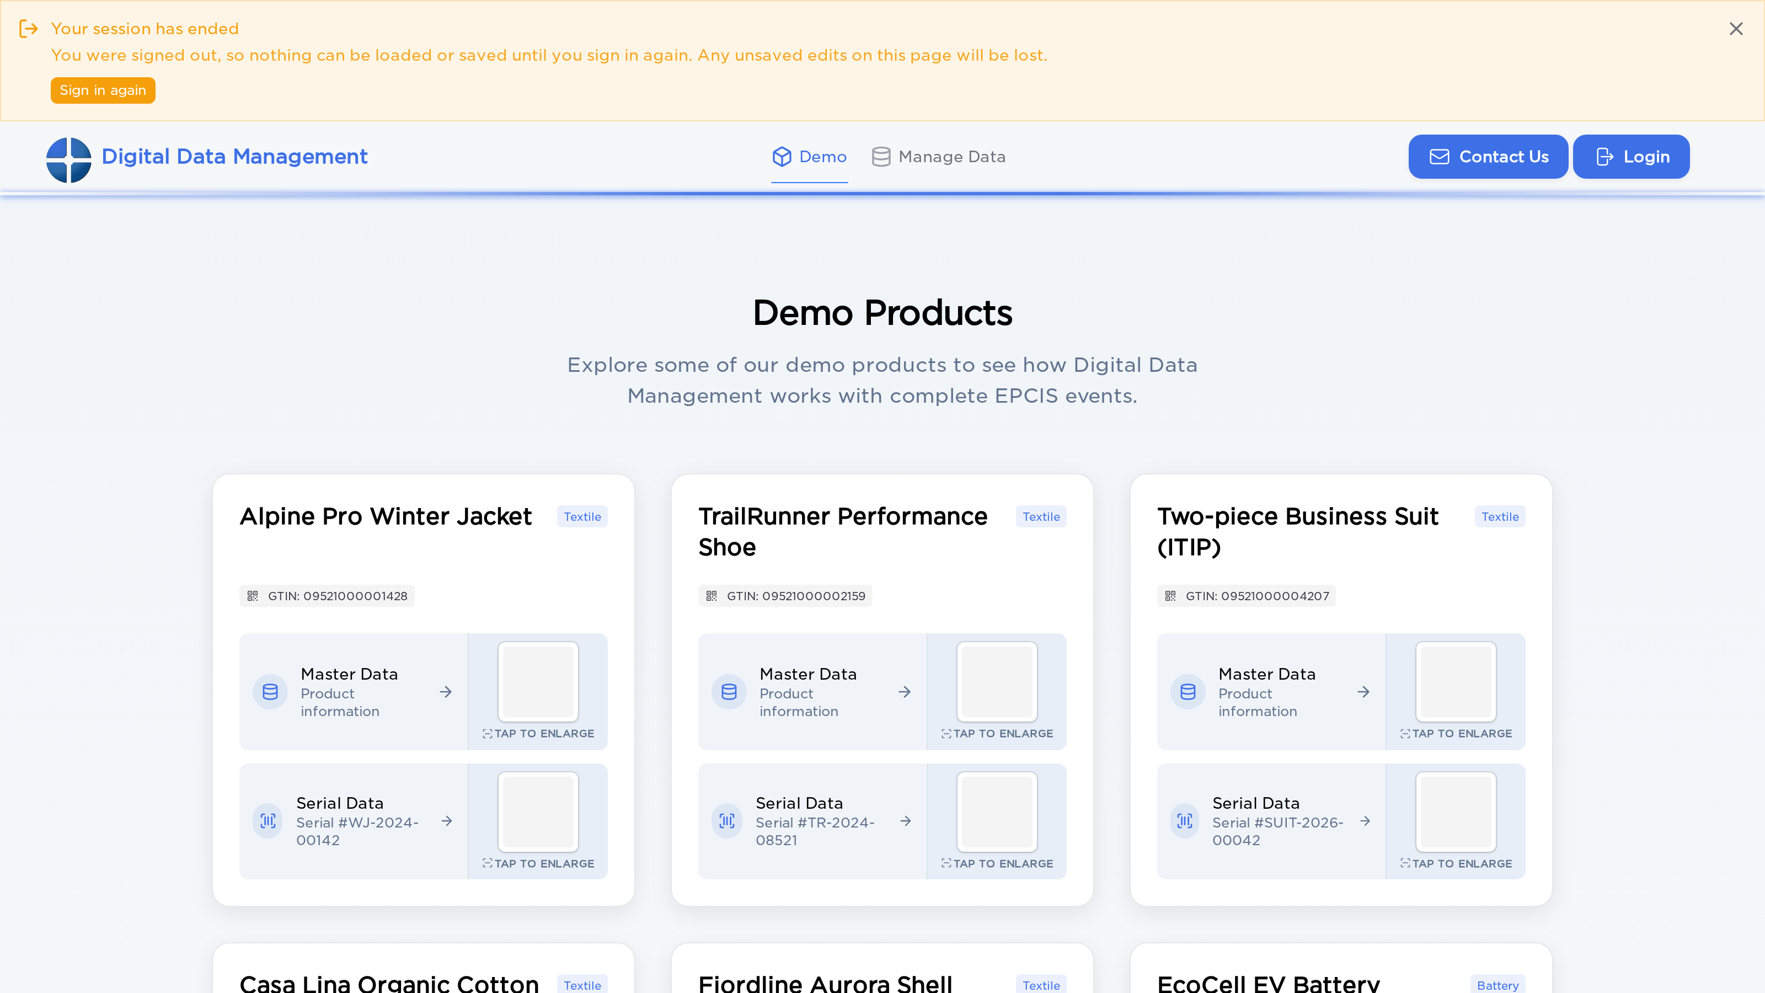Click the arrow next to Serial #TR-2024-08521
Viewport: 1765px width, 993px height.
(x=906, y=821)
